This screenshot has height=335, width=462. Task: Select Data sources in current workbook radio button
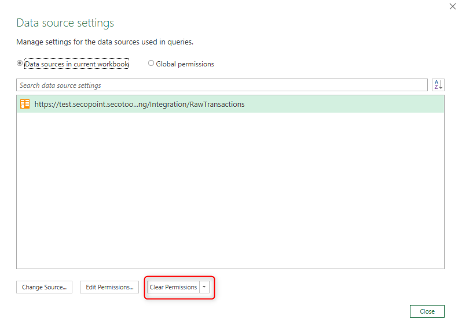coord(20,63)
